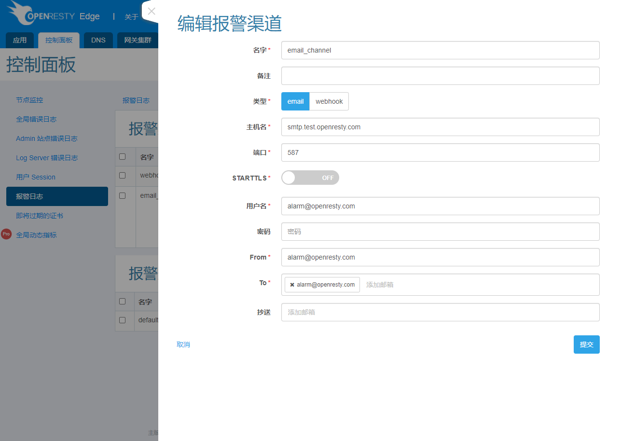Open 全局错误日志 in sidebar
635x441 pixels.
[36, 119]
